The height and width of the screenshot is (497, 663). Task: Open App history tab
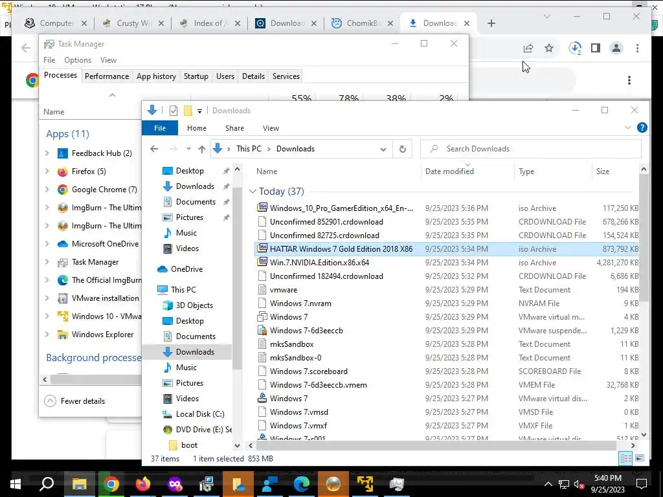[156, 76]
